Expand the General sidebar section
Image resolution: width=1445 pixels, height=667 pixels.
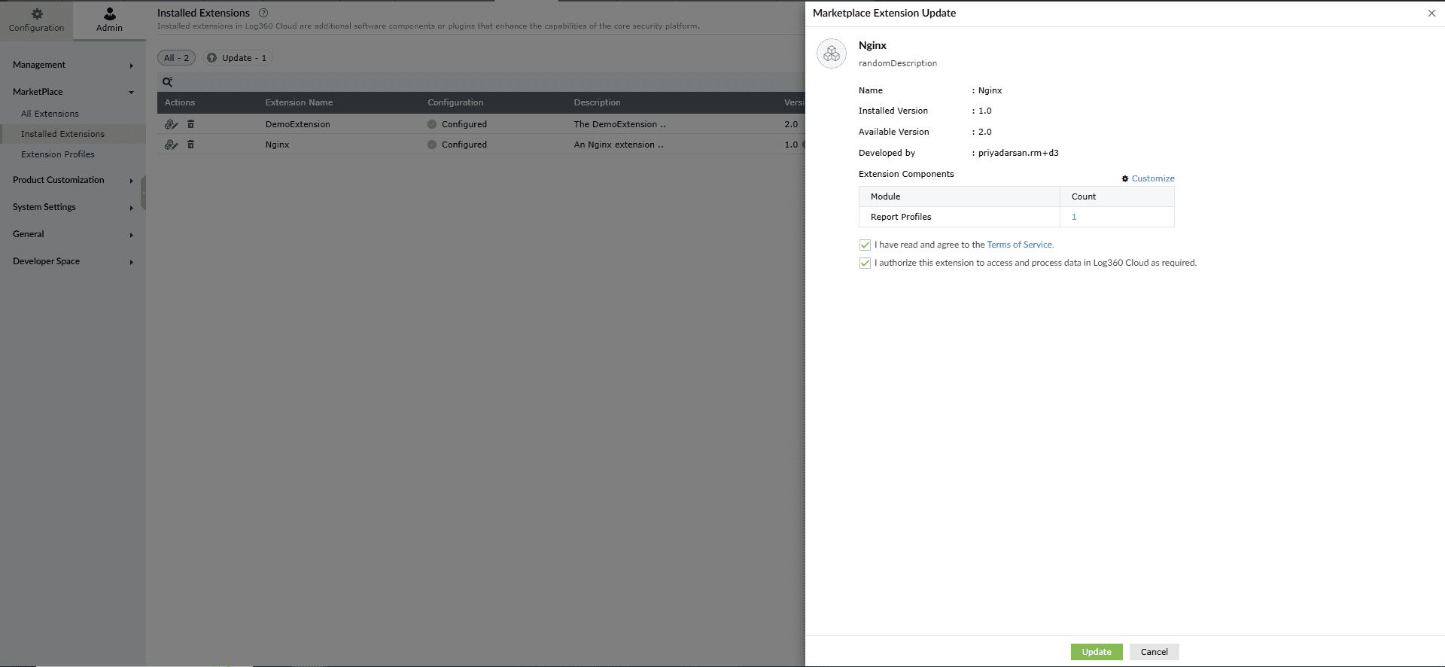73,234
